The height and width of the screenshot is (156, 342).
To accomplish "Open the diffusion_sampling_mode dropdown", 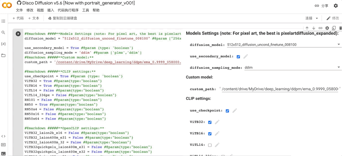I will coord(339,67).
